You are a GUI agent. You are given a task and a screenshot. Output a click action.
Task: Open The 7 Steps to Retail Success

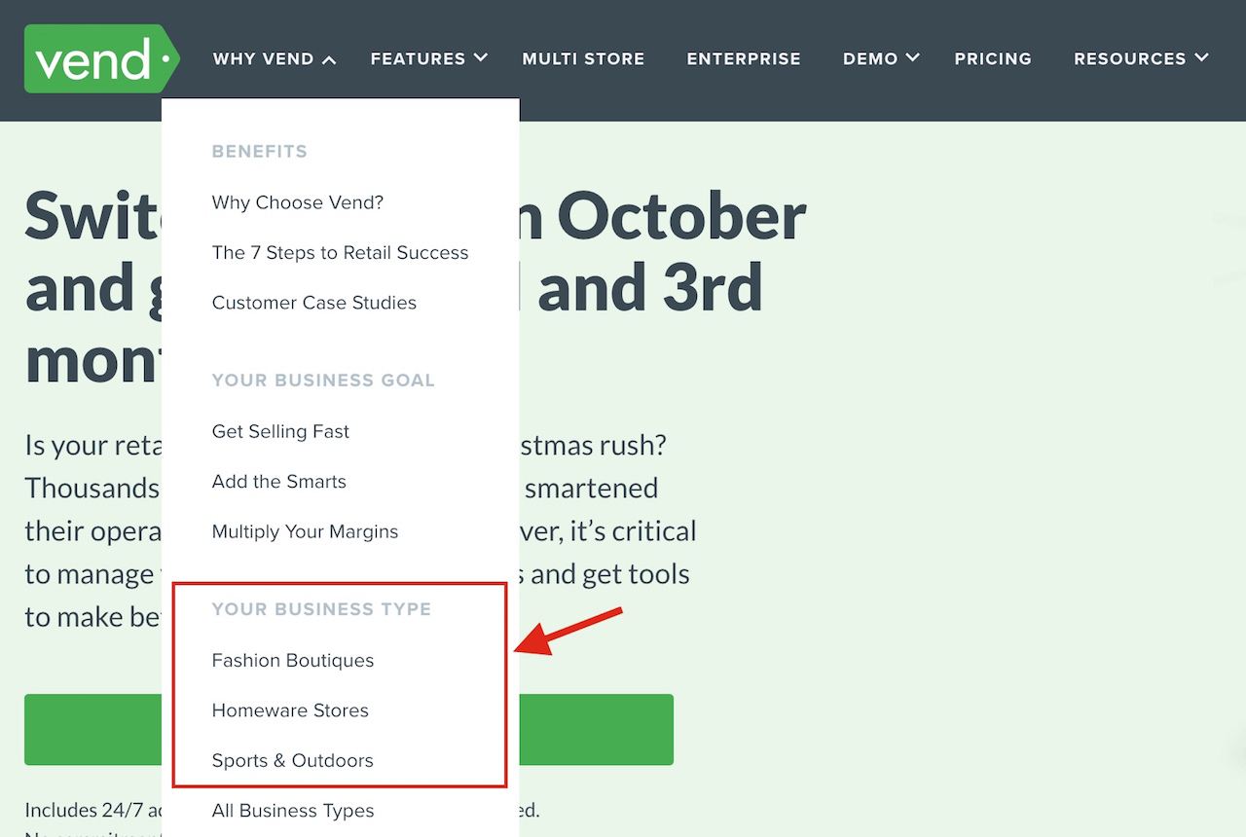click(x=340, y=253)
